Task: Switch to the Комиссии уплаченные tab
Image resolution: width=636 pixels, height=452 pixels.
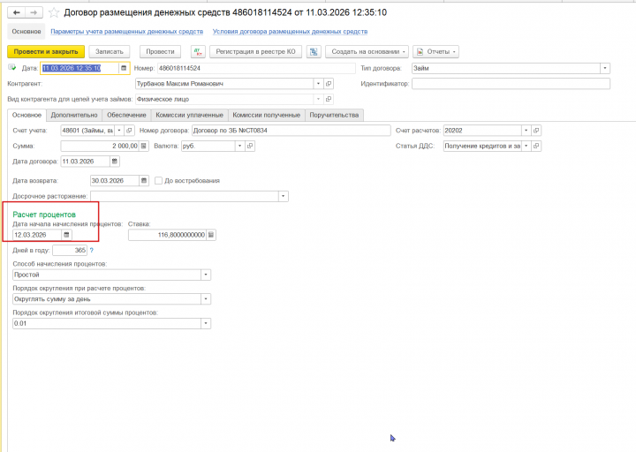Action: 189,115
